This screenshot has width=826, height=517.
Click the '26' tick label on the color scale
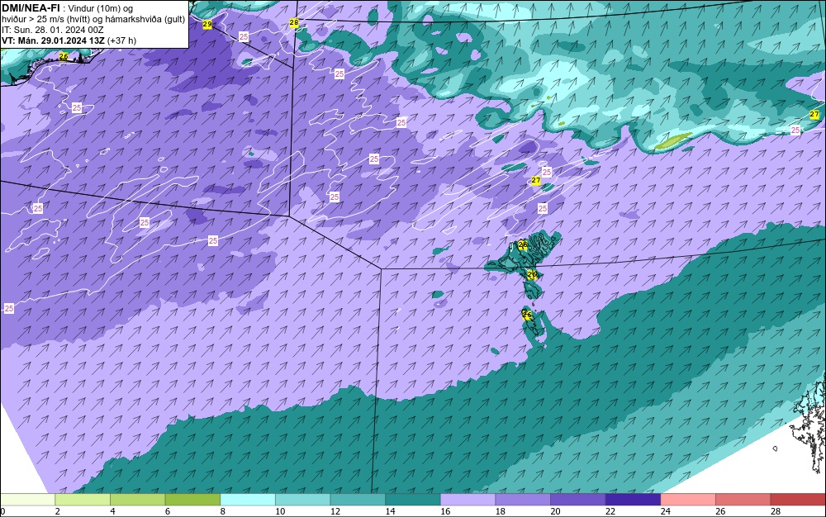720,511
